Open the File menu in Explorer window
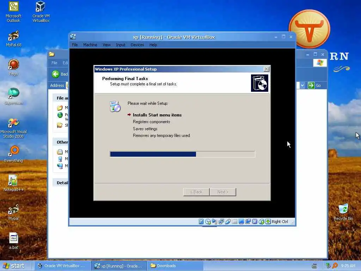Image resolution: width=361 pixels, height=271 pixels. pyautogui.click(x=54, y=63)
